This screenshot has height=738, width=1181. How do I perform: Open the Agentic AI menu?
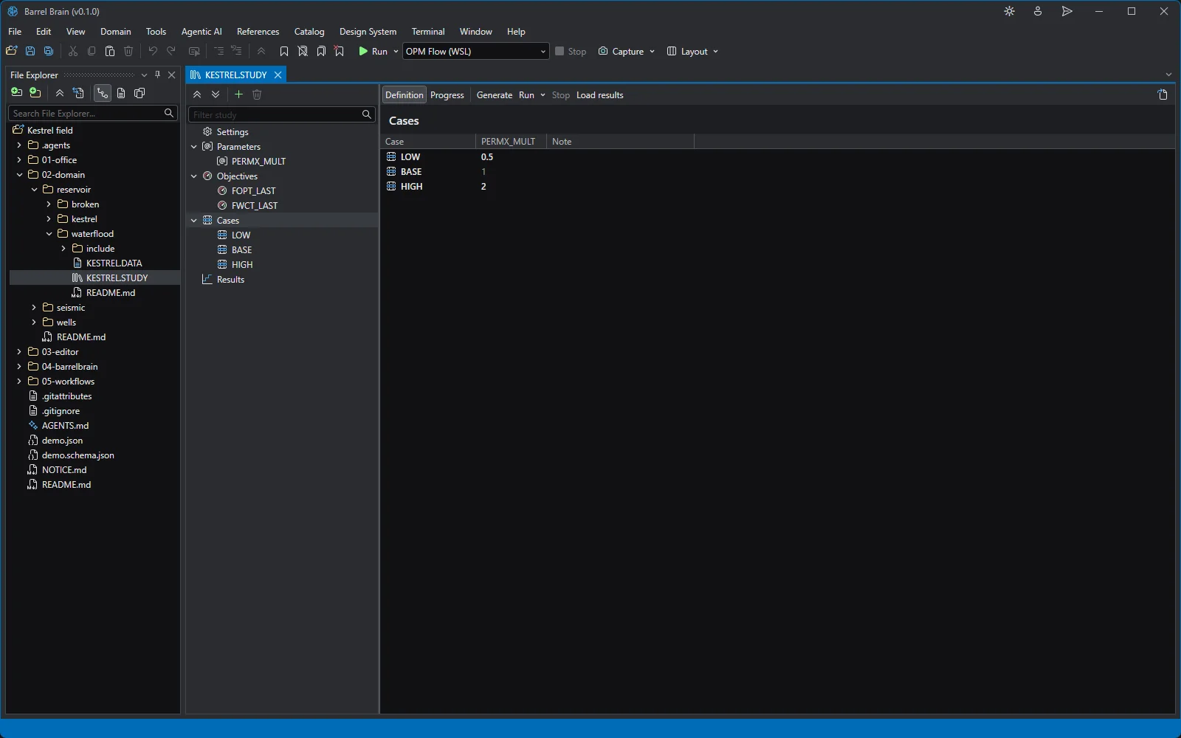click(202, 32)
